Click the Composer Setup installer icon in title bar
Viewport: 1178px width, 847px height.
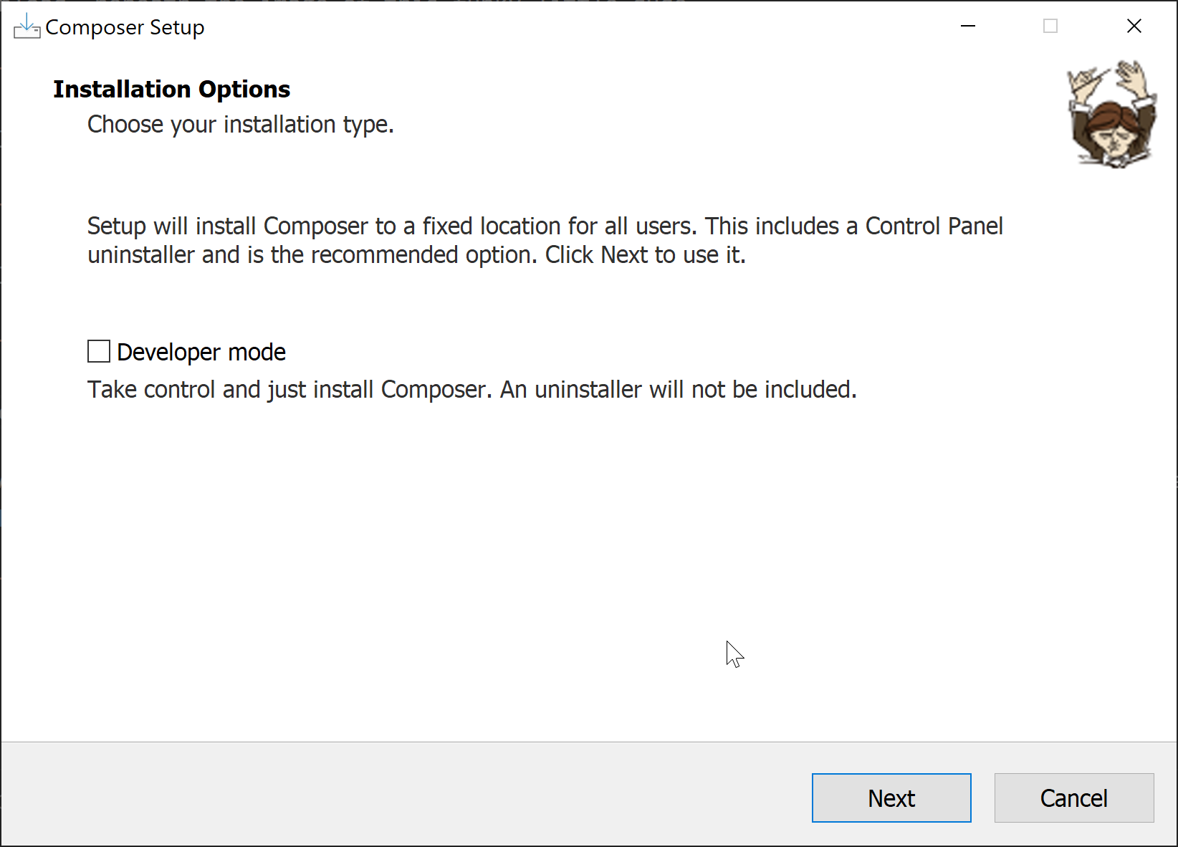coord(27,27)
